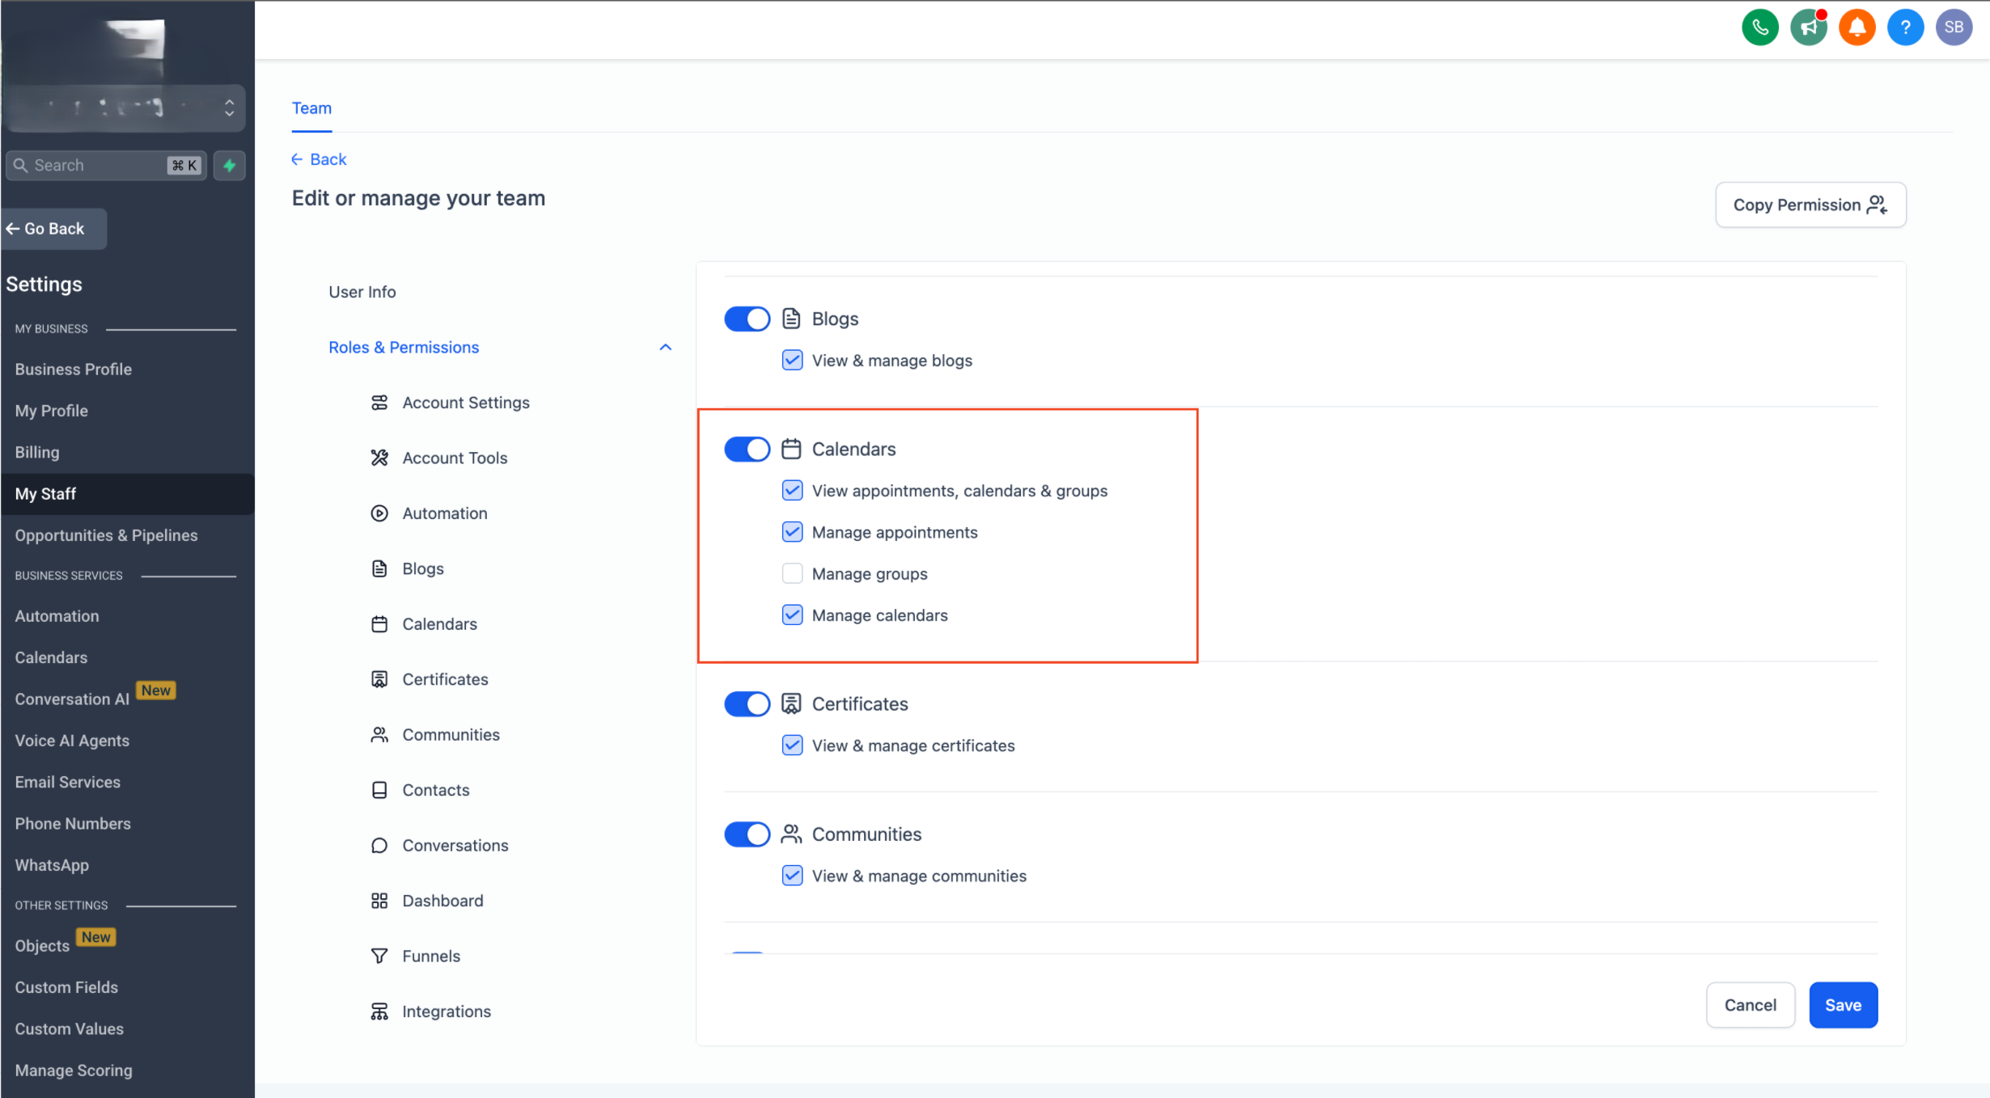This screenshot has width=1990, height=1098.
Task: Open Conversation AI settings
Action: pos(72,699)
